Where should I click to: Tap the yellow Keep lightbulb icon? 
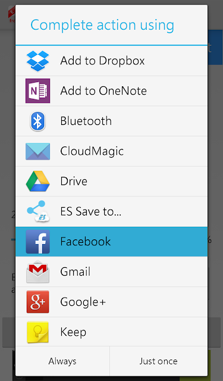coord(37,332)
